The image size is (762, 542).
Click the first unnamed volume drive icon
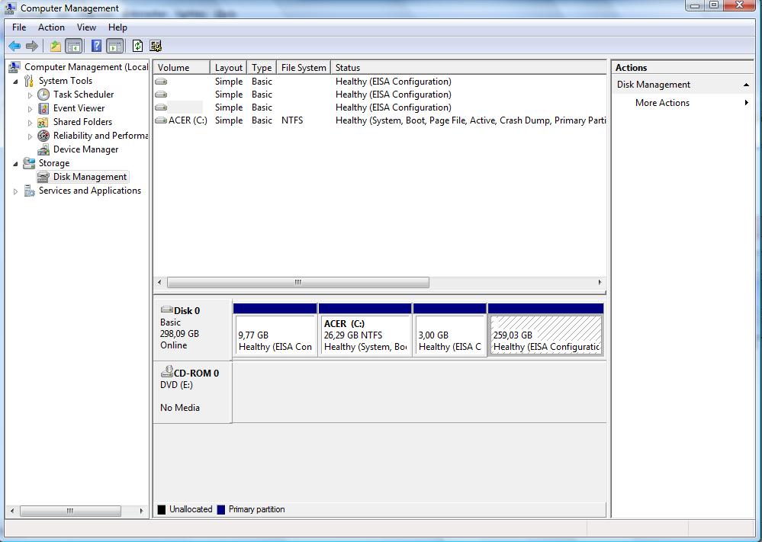point(161,81)
